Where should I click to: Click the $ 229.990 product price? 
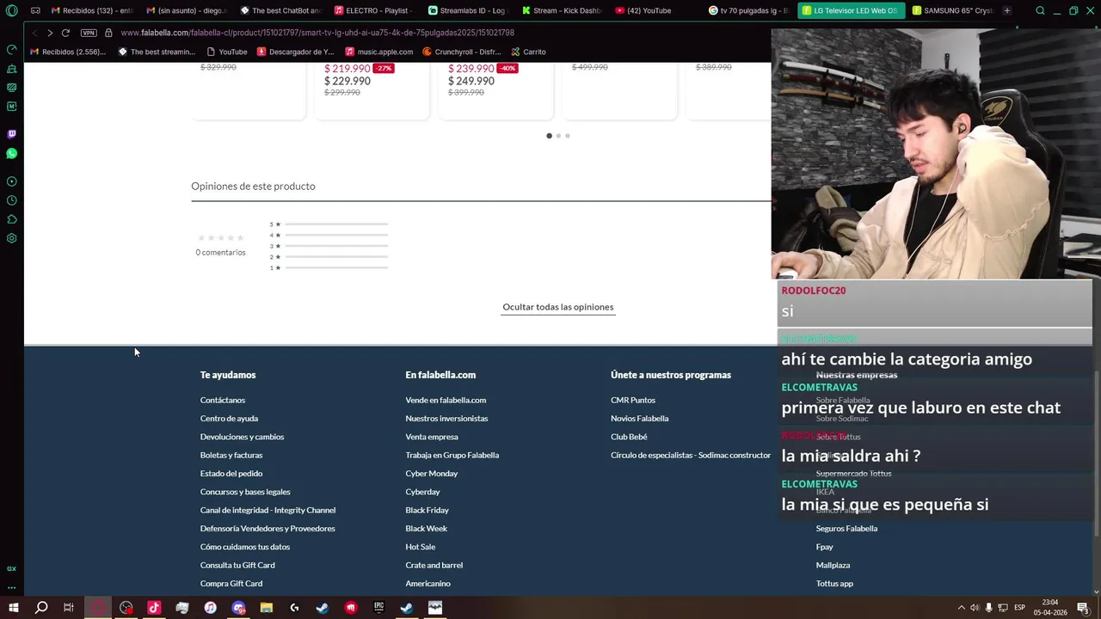[x=348, y=81]
